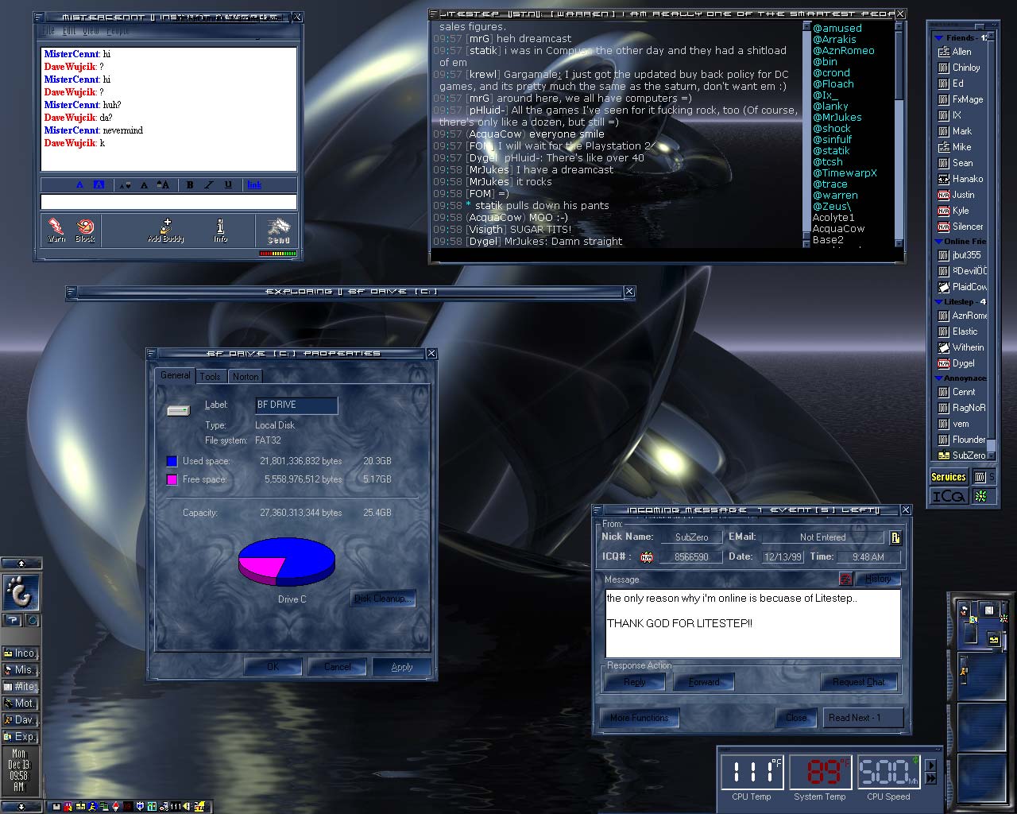Viewport: 1017px width, 814px height.
Task: Expand More Functions in ICQ message
Action: [640, 717]
